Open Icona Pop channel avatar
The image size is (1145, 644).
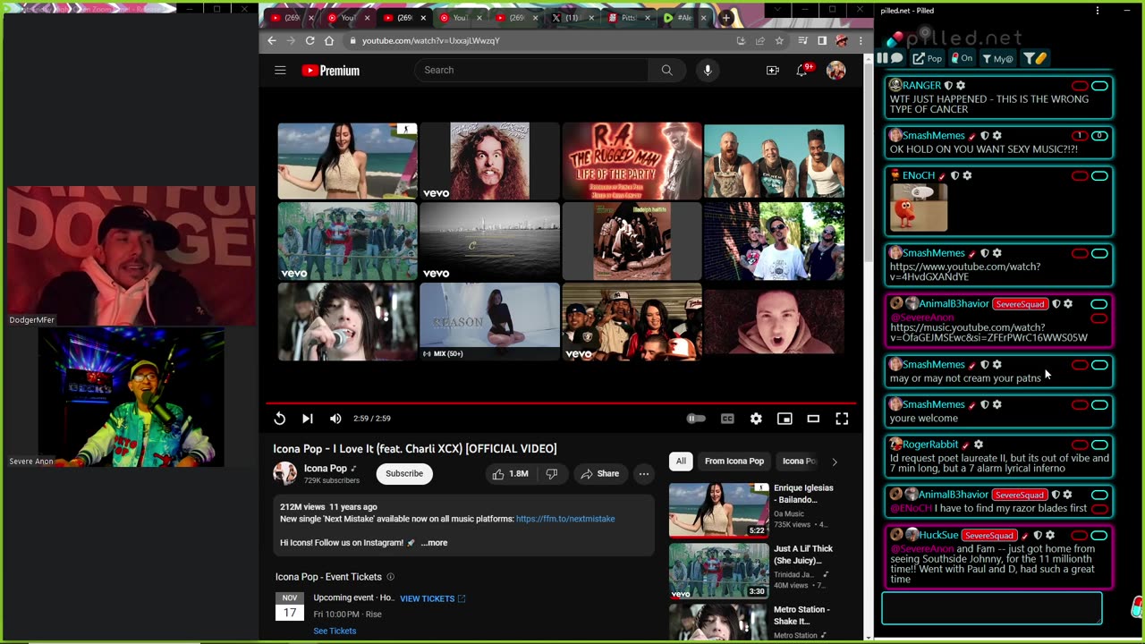(285, 474)
